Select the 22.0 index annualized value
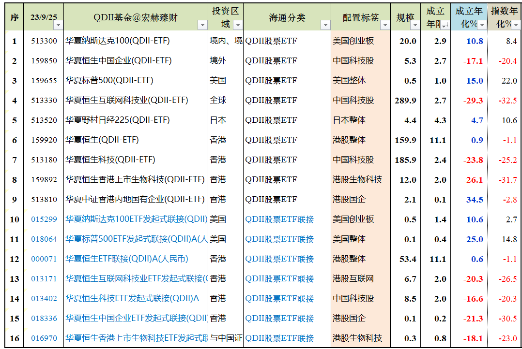This screenshot has height=349, width=522. pos(509,81)
